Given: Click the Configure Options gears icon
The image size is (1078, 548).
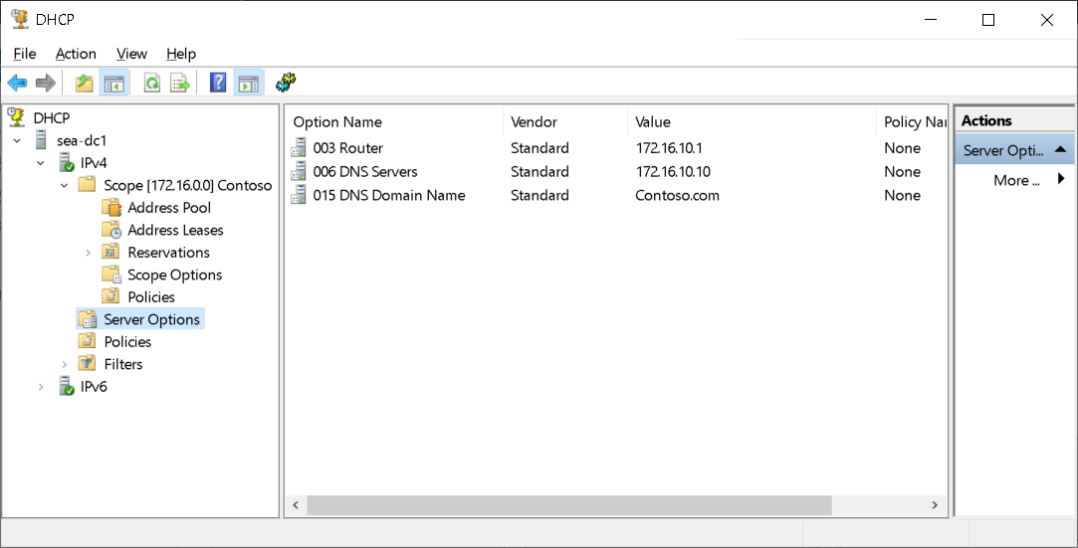Looking at the screenshot, I should tap(287, 83).
